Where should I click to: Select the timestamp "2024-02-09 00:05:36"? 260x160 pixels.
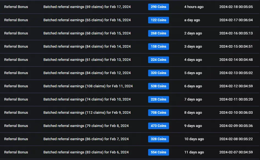(236, 126)
